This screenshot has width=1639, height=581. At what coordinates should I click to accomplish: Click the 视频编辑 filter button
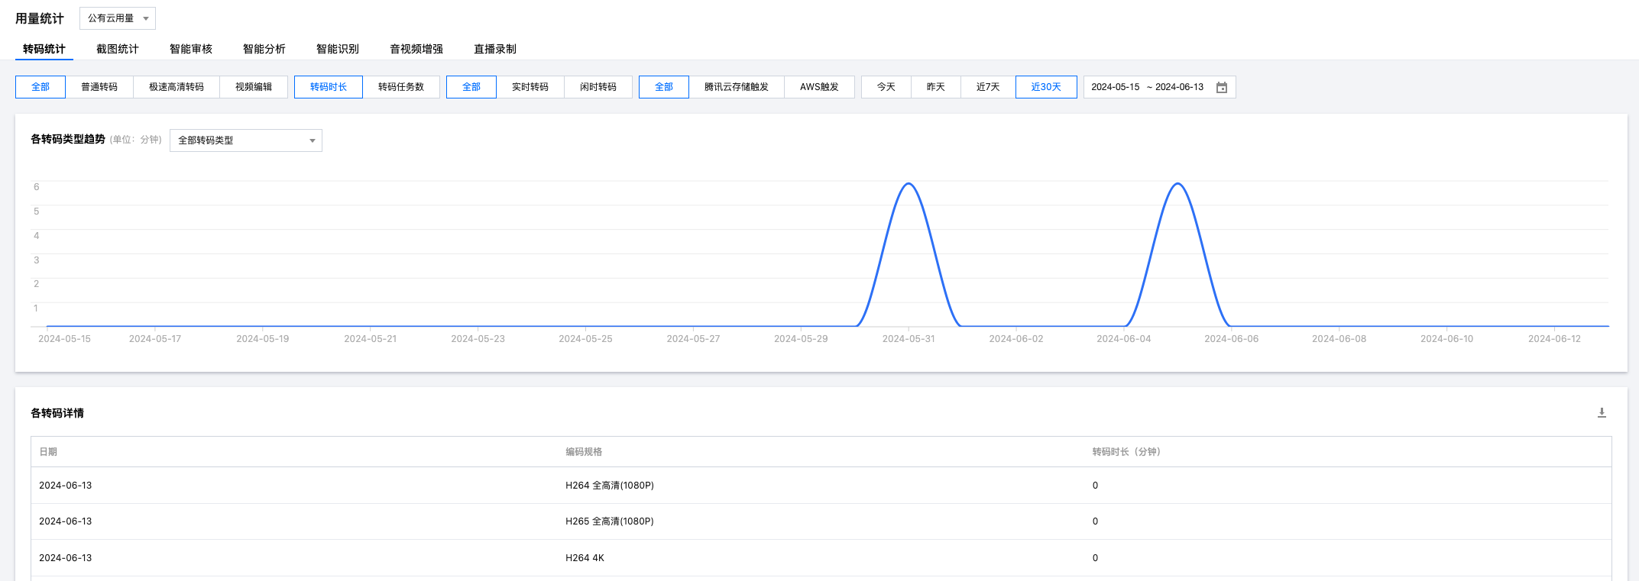point(254,87)
